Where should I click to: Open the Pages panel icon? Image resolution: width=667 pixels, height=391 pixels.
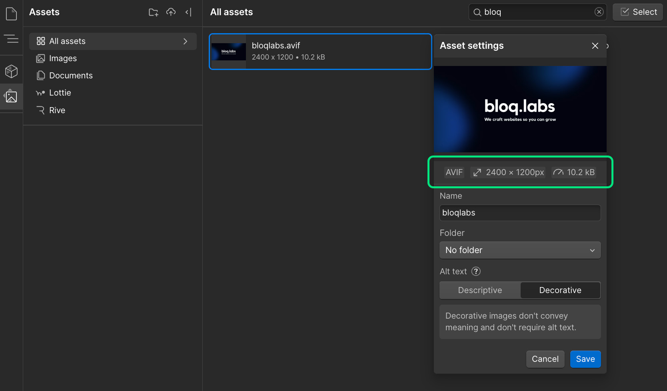click(11, 14)
